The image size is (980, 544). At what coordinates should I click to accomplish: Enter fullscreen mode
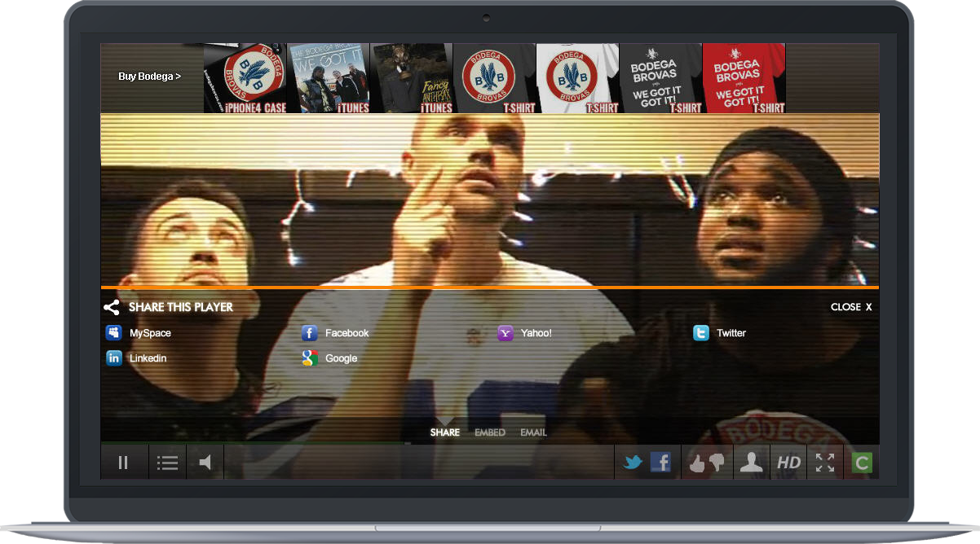(x=825, y=463)
